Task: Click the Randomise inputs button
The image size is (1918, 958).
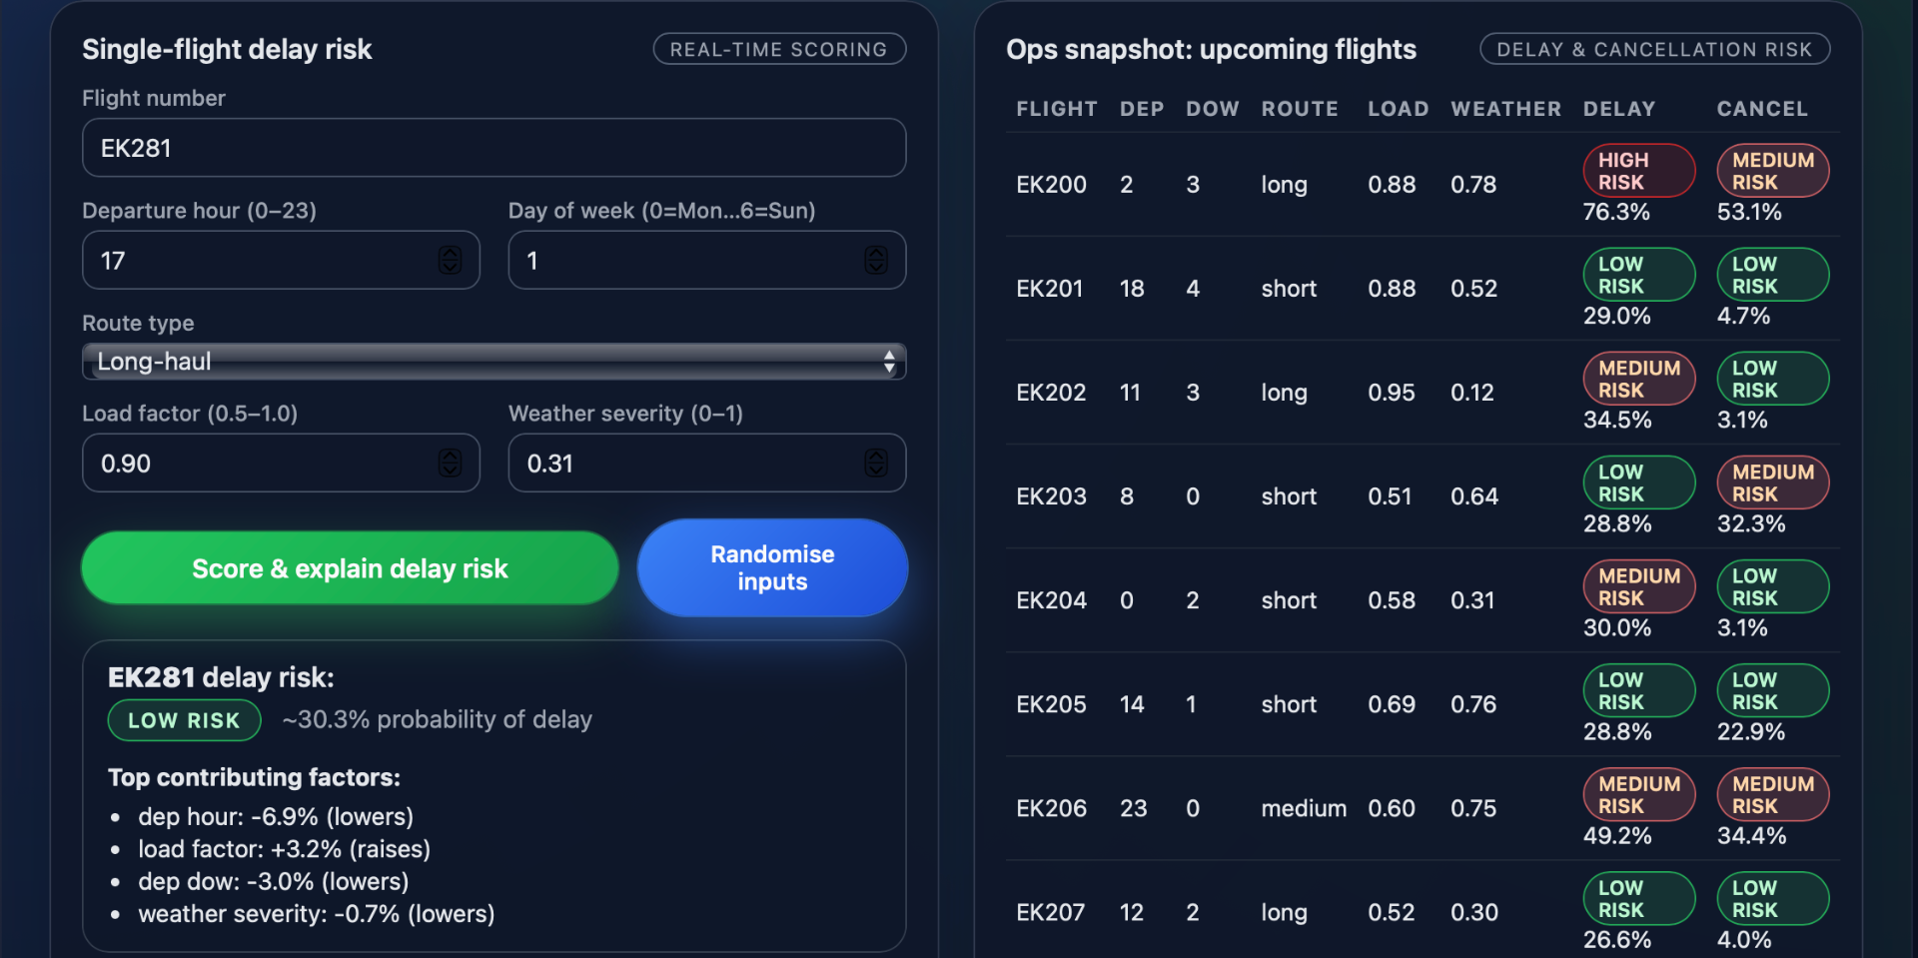Action: 771,567
